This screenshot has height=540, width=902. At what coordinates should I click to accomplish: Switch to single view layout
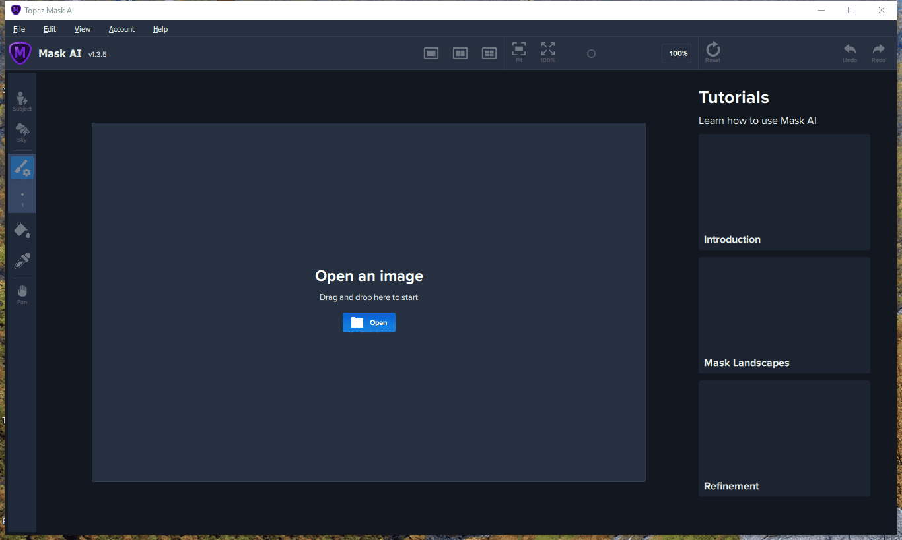point(431,53)
